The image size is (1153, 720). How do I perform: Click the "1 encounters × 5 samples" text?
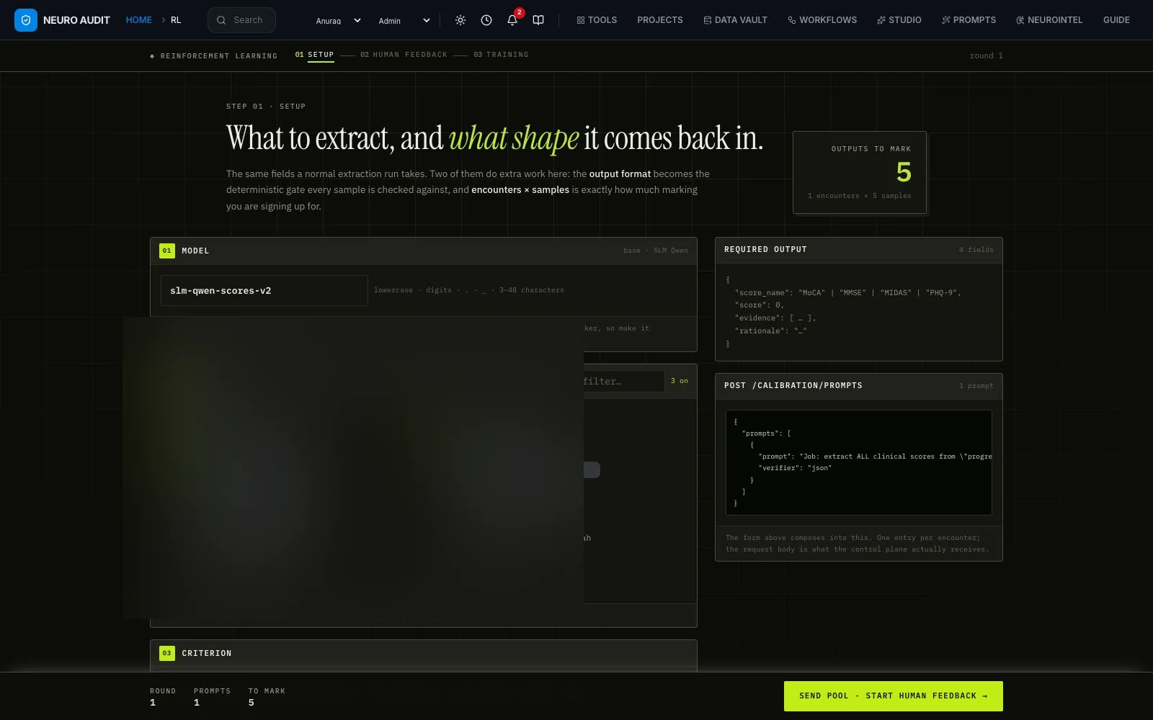(860, 196)
